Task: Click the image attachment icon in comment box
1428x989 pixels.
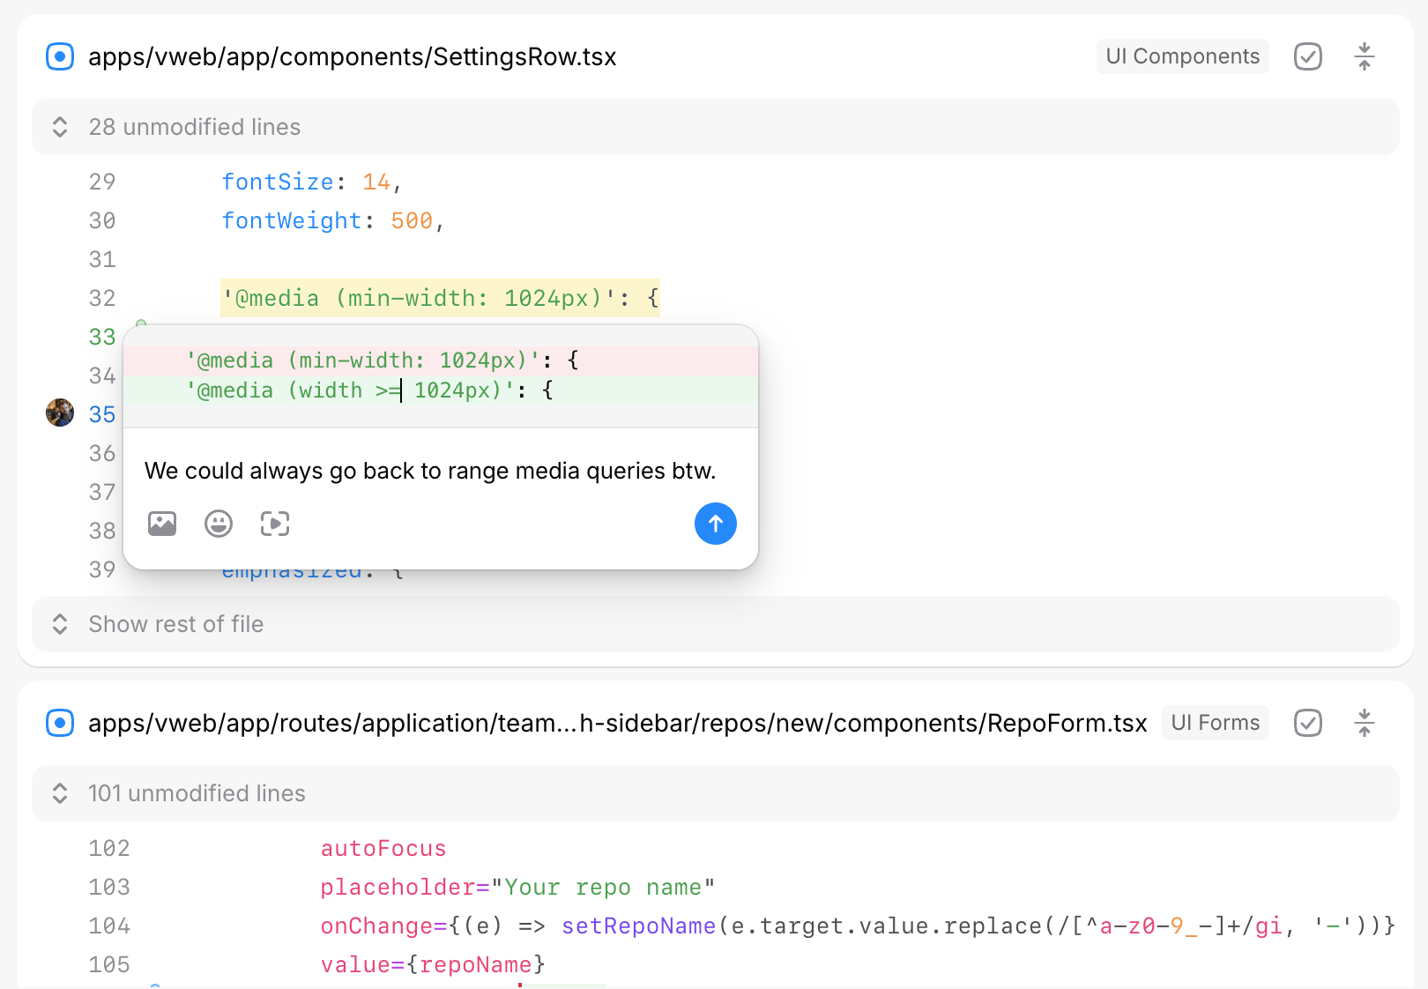Action: [162, 524]
